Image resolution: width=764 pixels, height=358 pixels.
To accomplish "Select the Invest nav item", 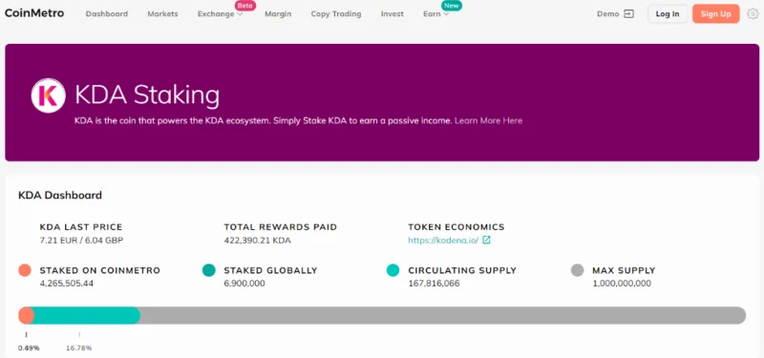I will (x=393, y=14).
